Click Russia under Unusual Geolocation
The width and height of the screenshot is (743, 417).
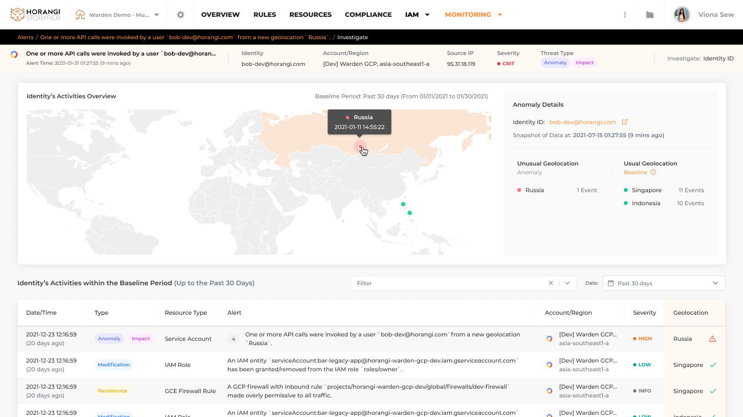(535, 190)
